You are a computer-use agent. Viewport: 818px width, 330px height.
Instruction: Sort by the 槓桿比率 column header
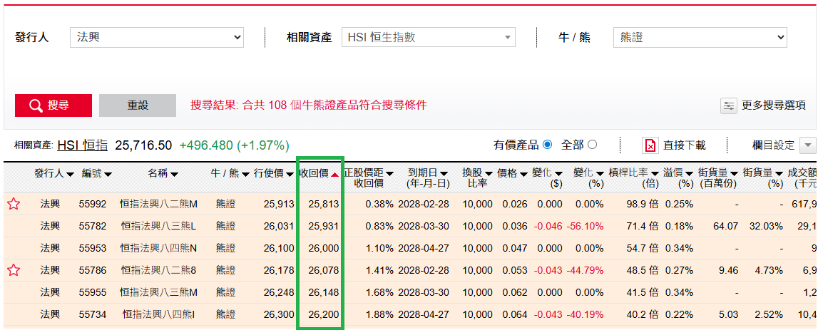[x=634, y=177]
